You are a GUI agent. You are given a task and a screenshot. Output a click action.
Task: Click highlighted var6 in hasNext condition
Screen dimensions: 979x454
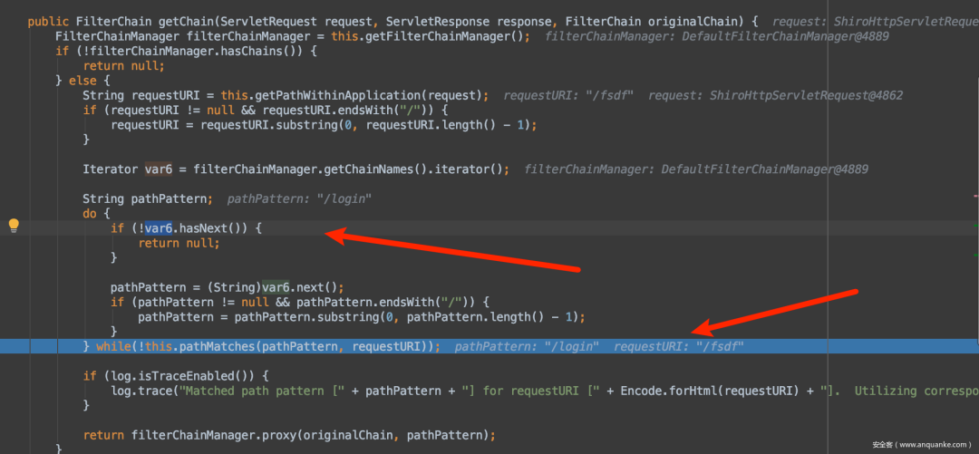(x=159, y=228)
